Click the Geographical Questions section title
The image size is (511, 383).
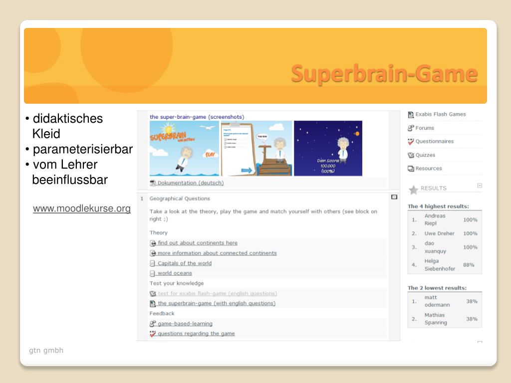tap(180, 198)
